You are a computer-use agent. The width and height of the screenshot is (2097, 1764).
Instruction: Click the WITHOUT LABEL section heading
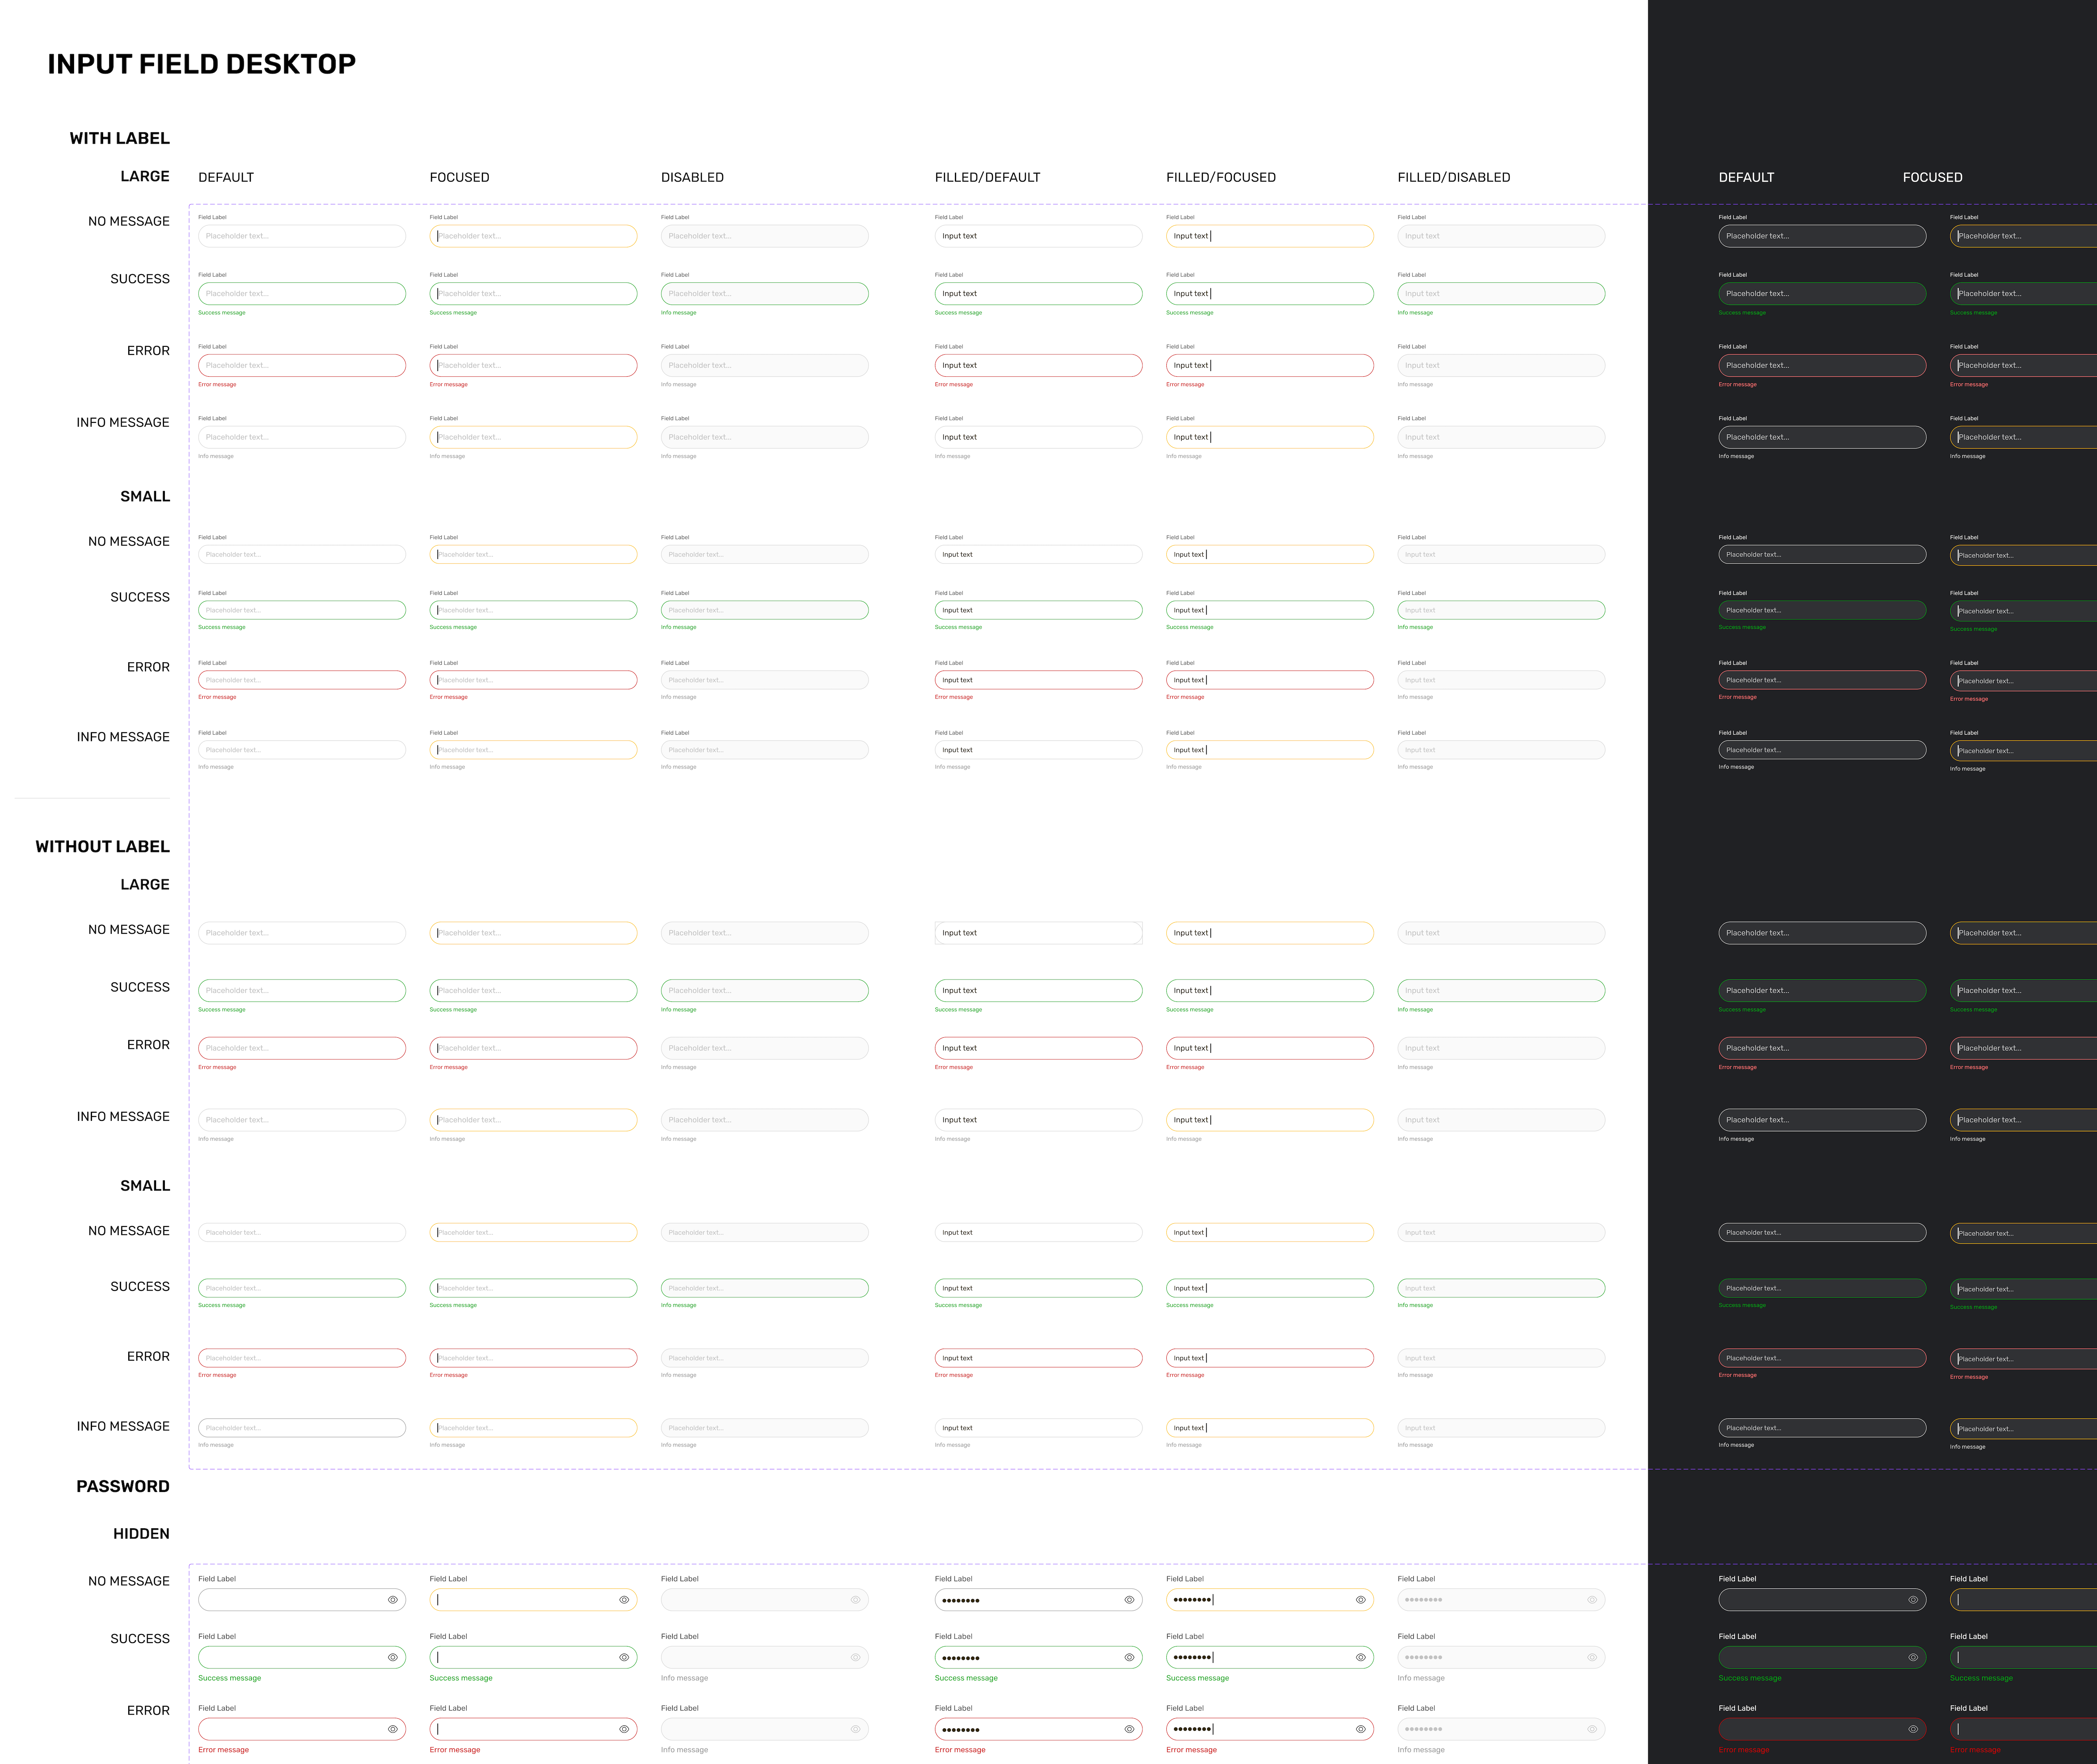[102, 846]
